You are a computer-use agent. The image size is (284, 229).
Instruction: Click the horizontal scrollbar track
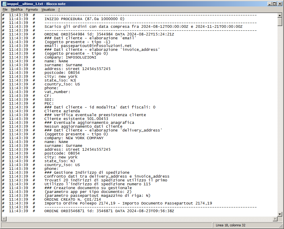click(139, 219)
